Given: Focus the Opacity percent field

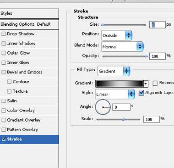Looking at the screenshot, I should coord(158,56).
